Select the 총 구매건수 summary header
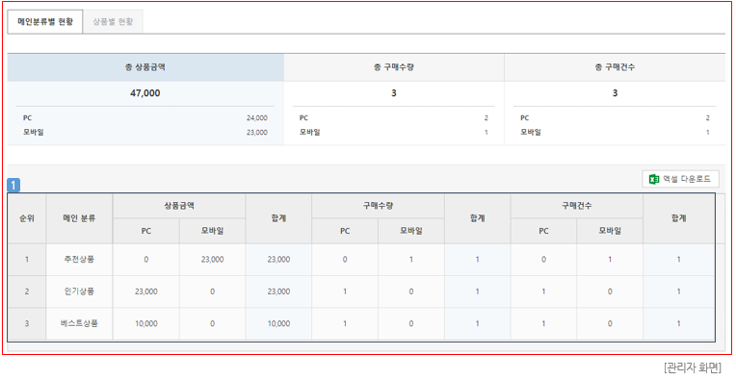 (615, 67)
